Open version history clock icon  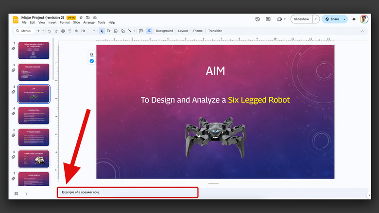(258, 19)
